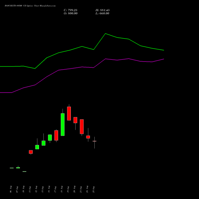Click the open price value O: 800.00
This screenshot has height=199, width=199.
click(x=70, y=14)
